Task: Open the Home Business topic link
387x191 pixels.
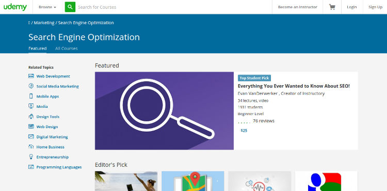Action: tap(51, 147)
